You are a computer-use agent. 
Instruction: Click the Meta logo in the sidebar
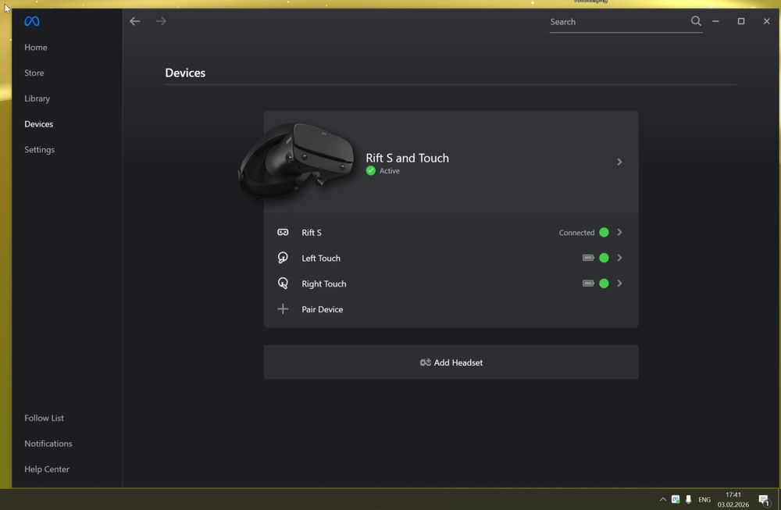[32, 21]
